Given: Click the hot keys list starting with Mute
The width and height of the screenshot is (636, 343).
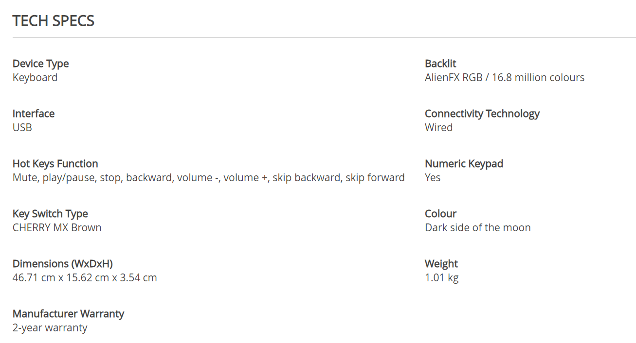Looking at the screenshot, I should click(209, 178).
